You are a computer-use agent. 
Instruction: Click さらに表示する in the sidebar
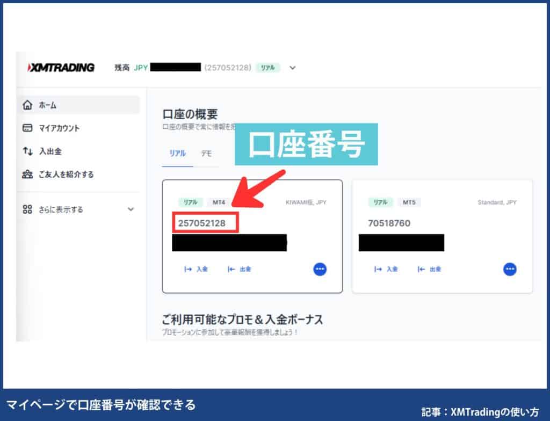coord(61,209)
